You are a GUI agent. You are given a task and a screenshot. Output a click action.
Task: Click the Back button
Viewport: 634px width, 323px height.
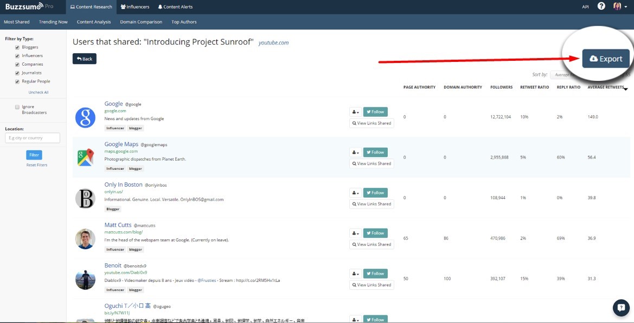click(85, 59)
